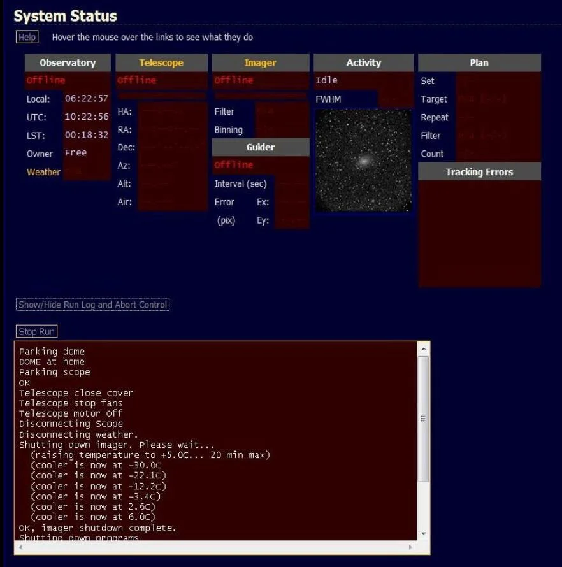
Task: Click the Observatory panel header
Action: point(66,62)
